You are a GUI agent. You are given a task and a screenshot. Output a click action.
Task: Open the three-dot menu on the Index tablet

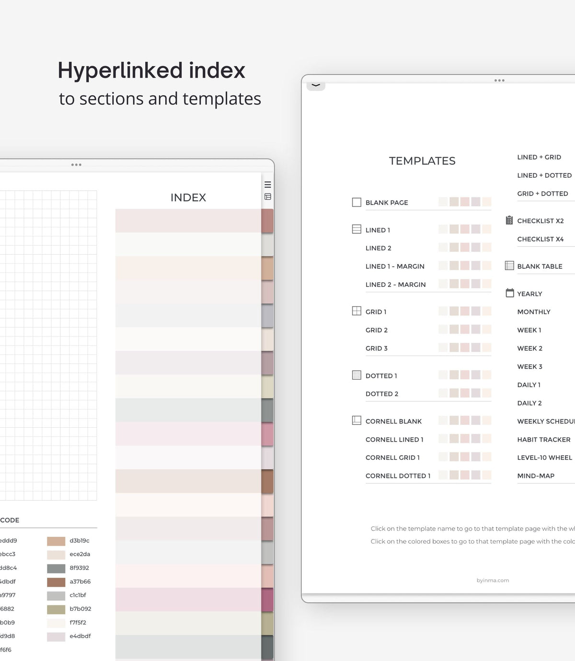click(76, 165)
